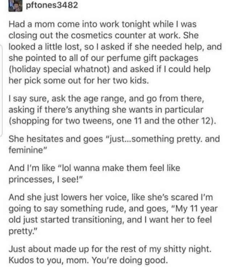Select the paragraph beginning "I say sure"
This screenshot has width=232, height=267.
click(113, 110)
